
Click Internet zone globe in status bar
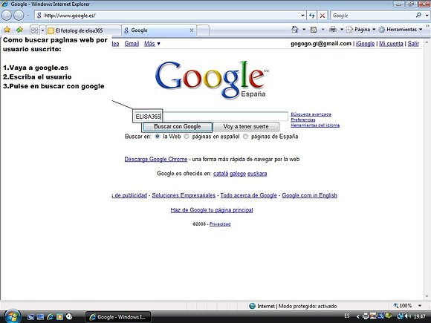[x=252, y=306]
